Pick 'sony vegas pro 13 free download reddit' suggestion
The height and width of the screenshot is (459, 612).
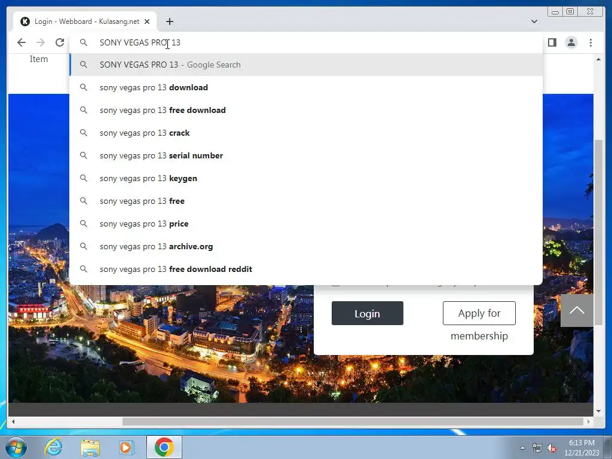click(x=306, y=269)
